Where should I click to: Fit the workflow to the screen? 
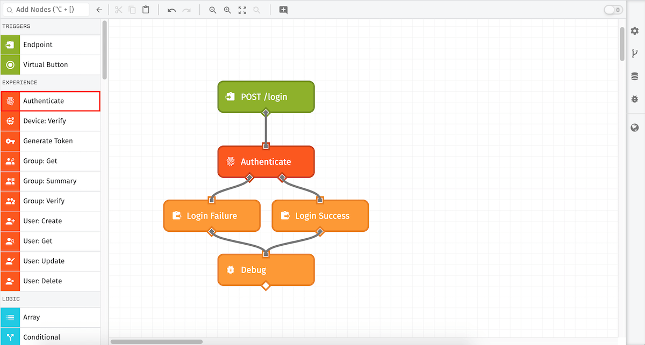(242, 10)
